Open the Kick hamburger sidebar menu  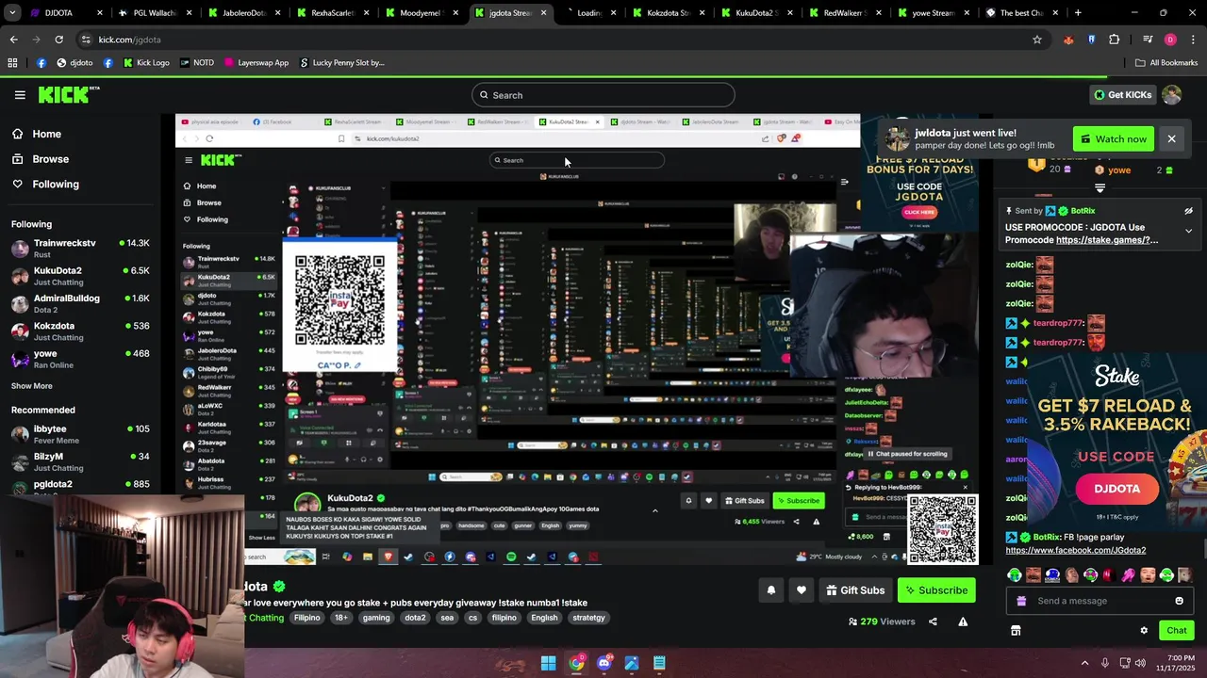(x=20, y=94)
